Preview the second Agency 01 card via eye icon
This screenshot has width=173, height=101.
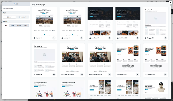(x=82, y=38)
